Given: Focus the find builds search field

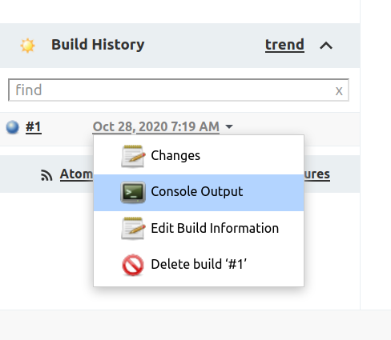Looking at the screenshot, I should point(179,90).
